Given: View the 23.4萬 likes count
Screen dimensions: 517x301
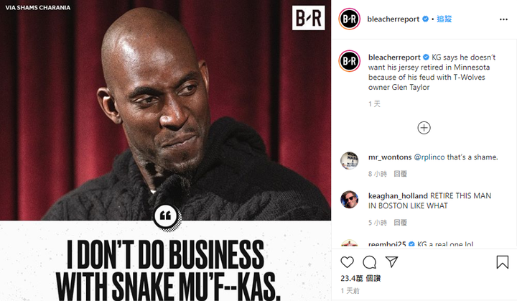Looking at the screenshot, I should tap(360, 278).
